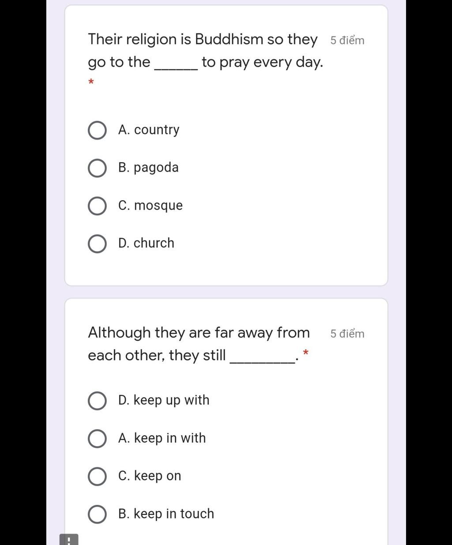Click the 'B. pagoda' answer label
This screenshot has width=452, height=545.
point(148,168)
